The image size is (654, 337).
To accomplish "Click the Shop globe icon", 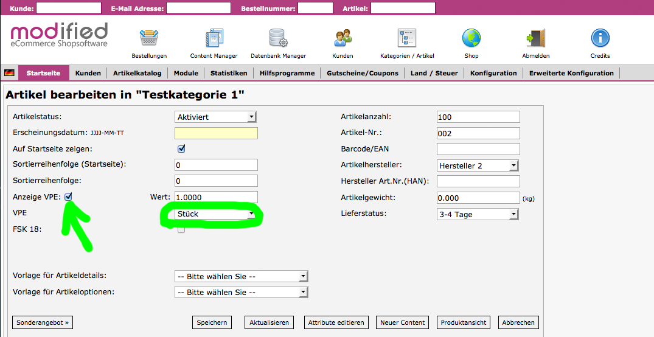I will coord(471,38).
